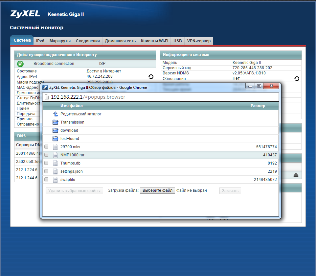The width and height of the screenshot is (316, 276).
Task: Go to the VPN-сервер tab
Action: coord(199,41)
